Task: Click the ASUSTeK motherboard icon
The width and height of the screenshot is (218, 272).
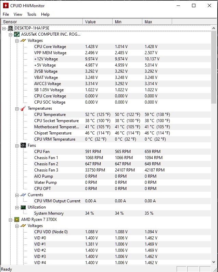Action: pyautogui.click(x=17, y=34)
